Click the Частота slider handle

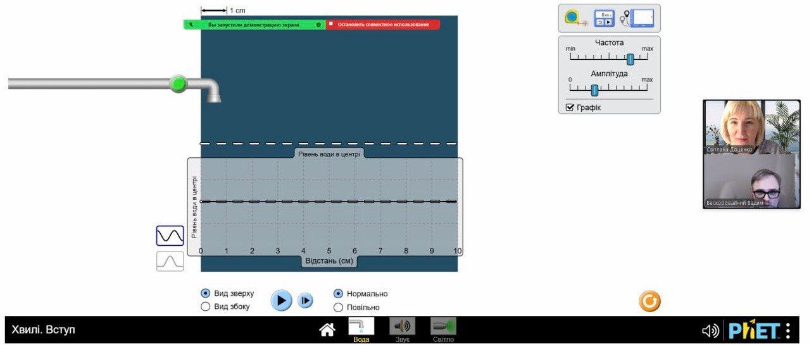pyautogui.click(x=630, y=59)
